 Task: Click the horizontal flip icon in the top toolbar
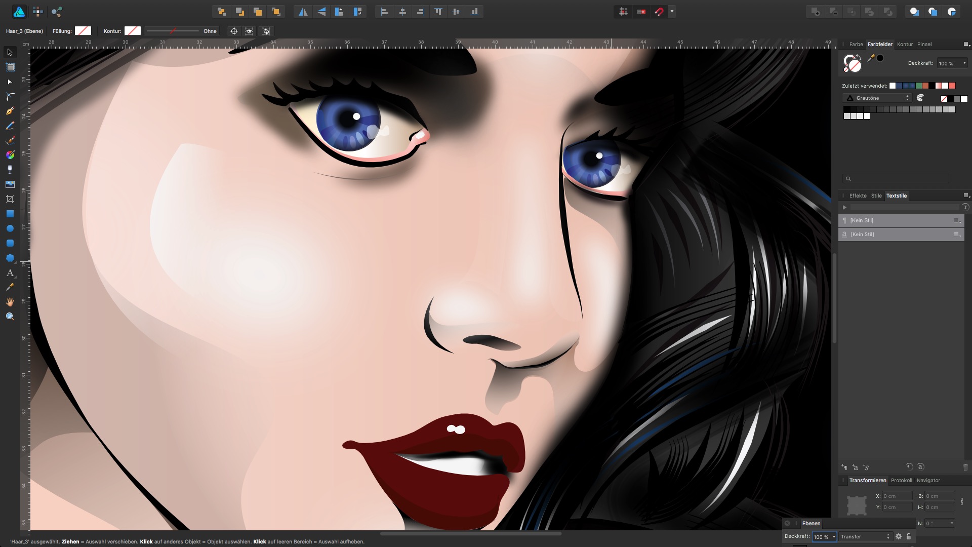pyautogui.click(x=303, y=11)
